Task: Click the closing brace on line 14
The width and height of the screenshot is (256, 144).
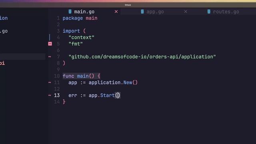Action: pos(64,102)
